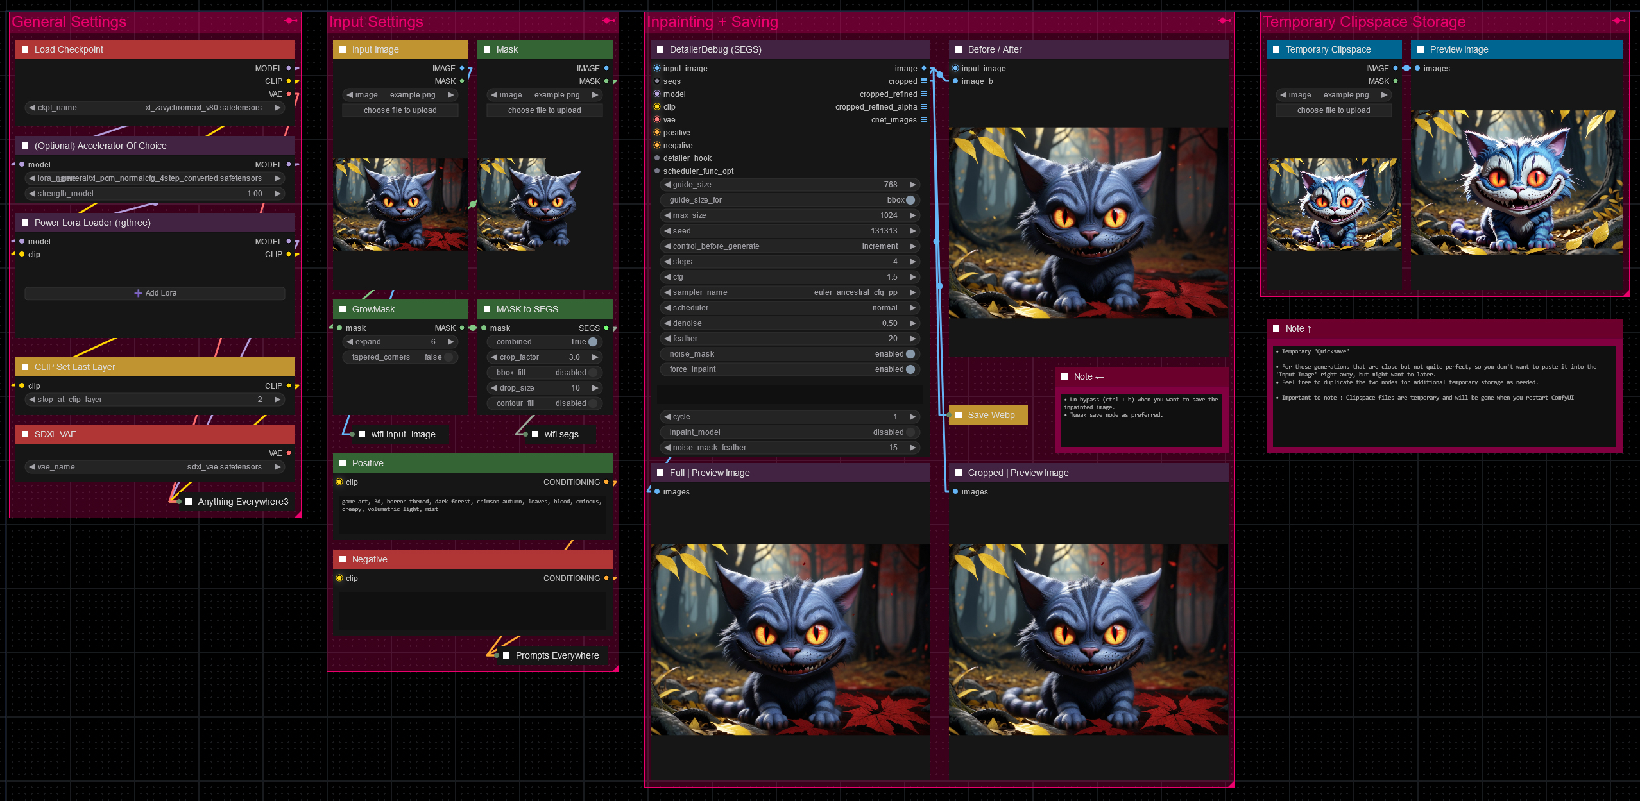This screenshot has width=1640, height=801.
Task: Toggle the force_inpaint switch
Action: pos(910,369)
